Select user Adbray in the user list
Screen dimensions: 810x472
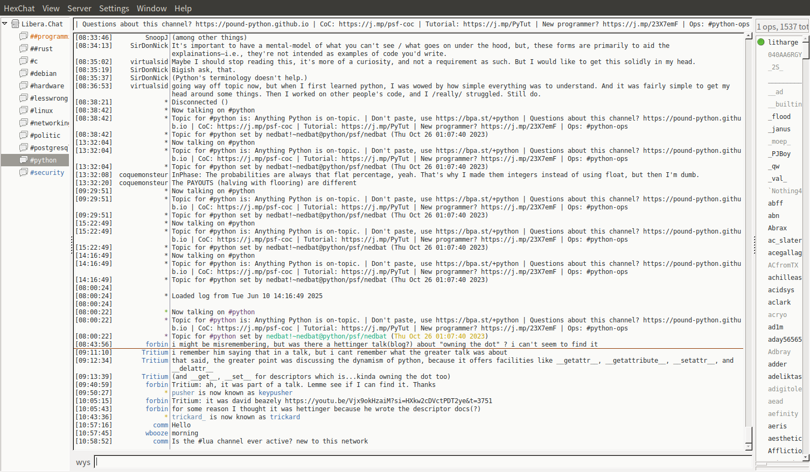tap(779, 351)
